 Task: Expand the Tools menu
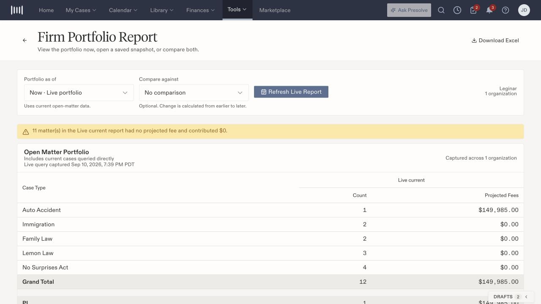[x=237, y=10]
